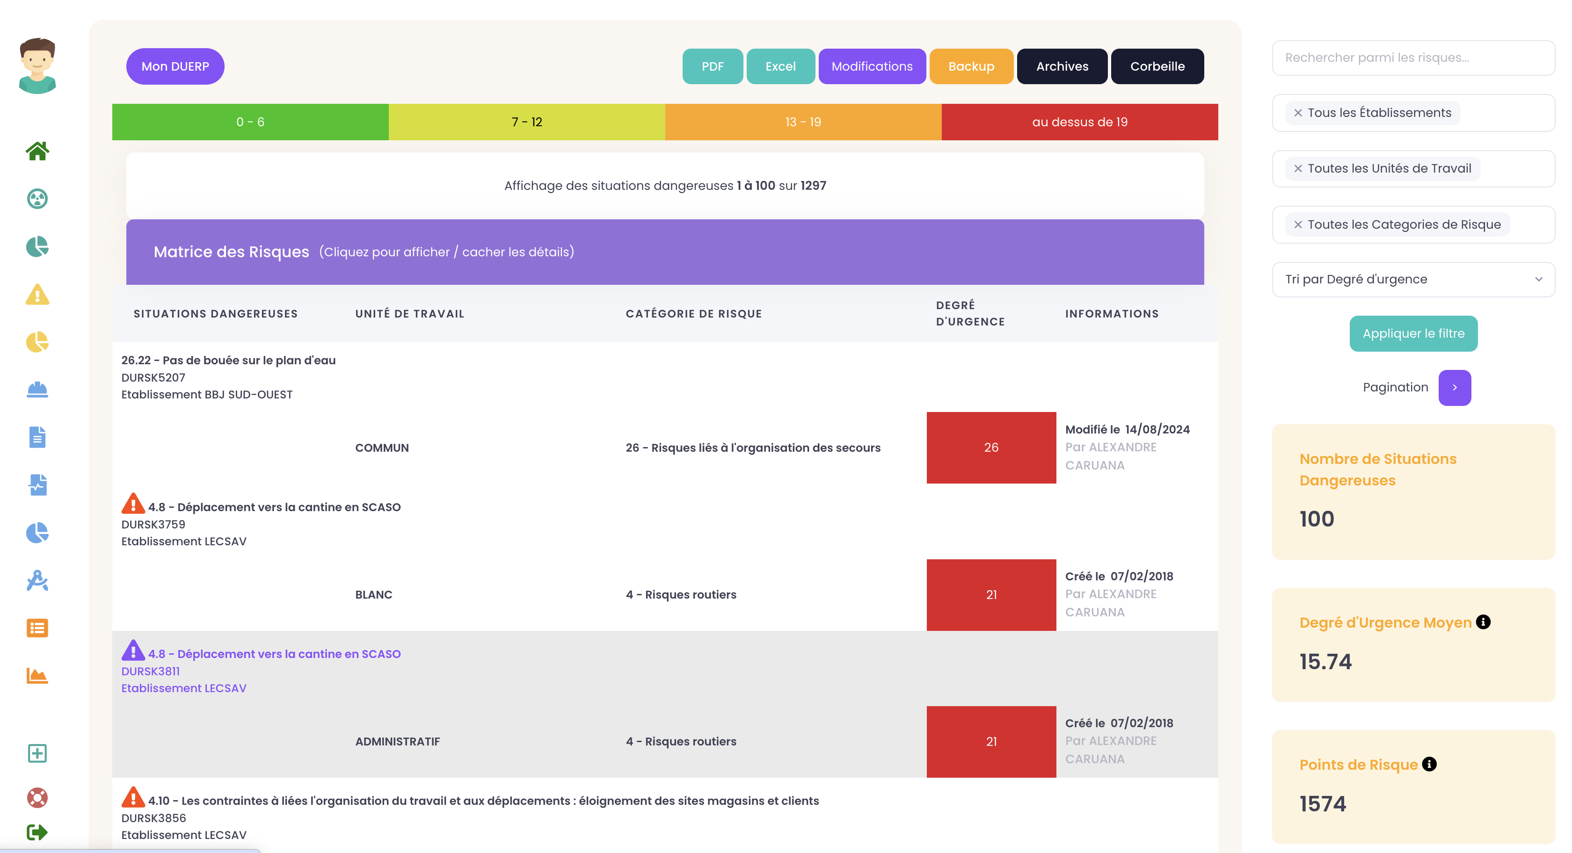Open the yellow warning triangle sidebar icon
Viewport: 1572px width, 853px height.
pyautogui.click(x=37, y=294)
